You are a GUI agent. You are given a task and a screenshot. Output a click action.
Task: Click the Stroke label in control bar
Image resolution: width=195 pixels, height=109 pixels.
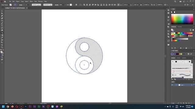point(21,5)
